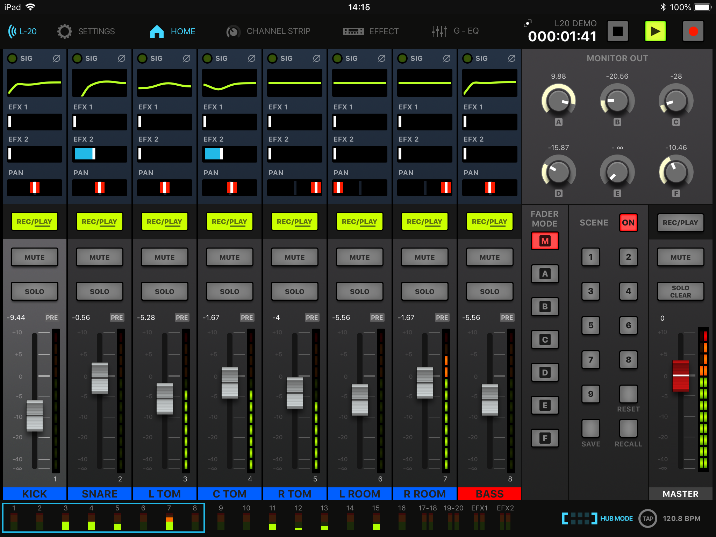
Task: Select fader mode B
Action: coord(545,307)
